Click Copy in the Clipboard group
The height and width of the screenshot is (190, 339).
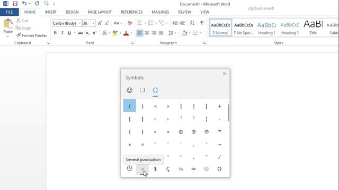[x=23, y=28]
